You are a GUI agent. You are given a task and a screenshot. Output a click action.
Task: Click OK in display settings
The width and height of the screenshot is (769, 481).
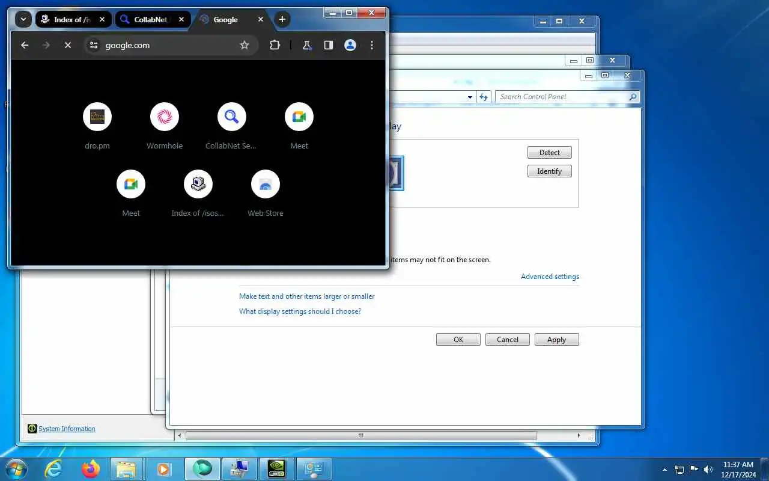pyautogui.click(x=458, y=340)
